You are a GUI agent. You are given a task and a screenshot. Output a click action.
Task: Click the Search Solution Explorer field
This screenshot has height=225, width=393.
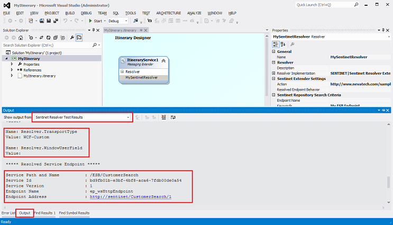[45, 45]
